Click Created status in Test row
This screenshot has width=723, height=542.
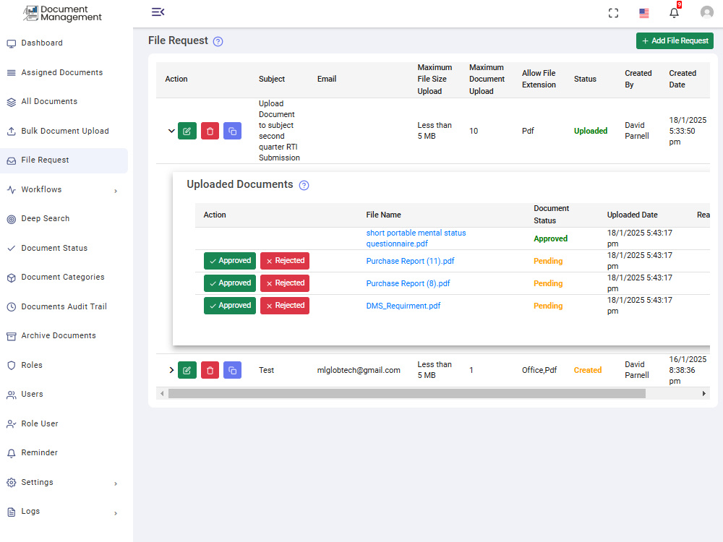pyautogui.click(x=587, y=370)
